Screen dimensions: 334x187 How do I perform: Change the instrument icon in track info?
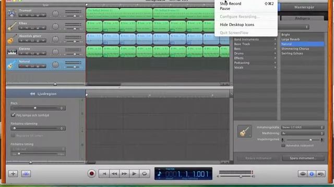pos(245,131)
